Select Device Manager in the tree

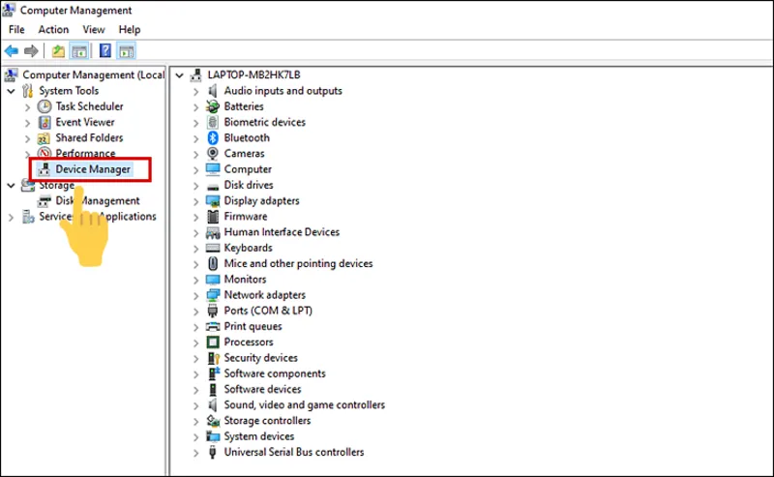coord(92,169)
